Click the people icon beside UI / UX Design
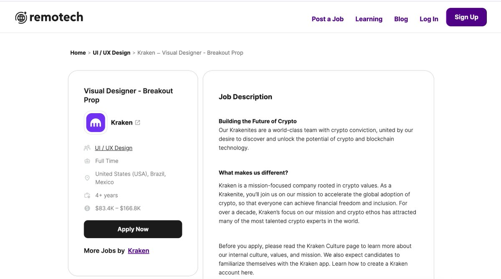501x279 pixels. [x=87, y=148]
